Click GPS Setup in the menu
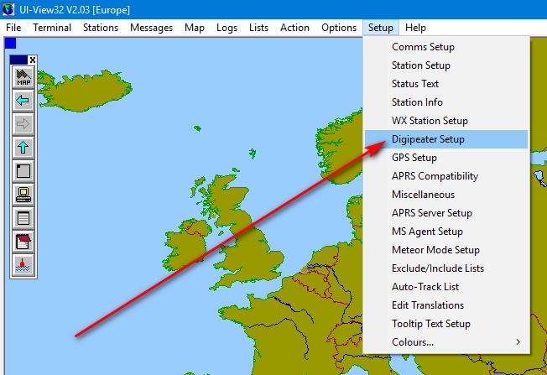This screenshot has height=375, width=547. click(414, 158)
